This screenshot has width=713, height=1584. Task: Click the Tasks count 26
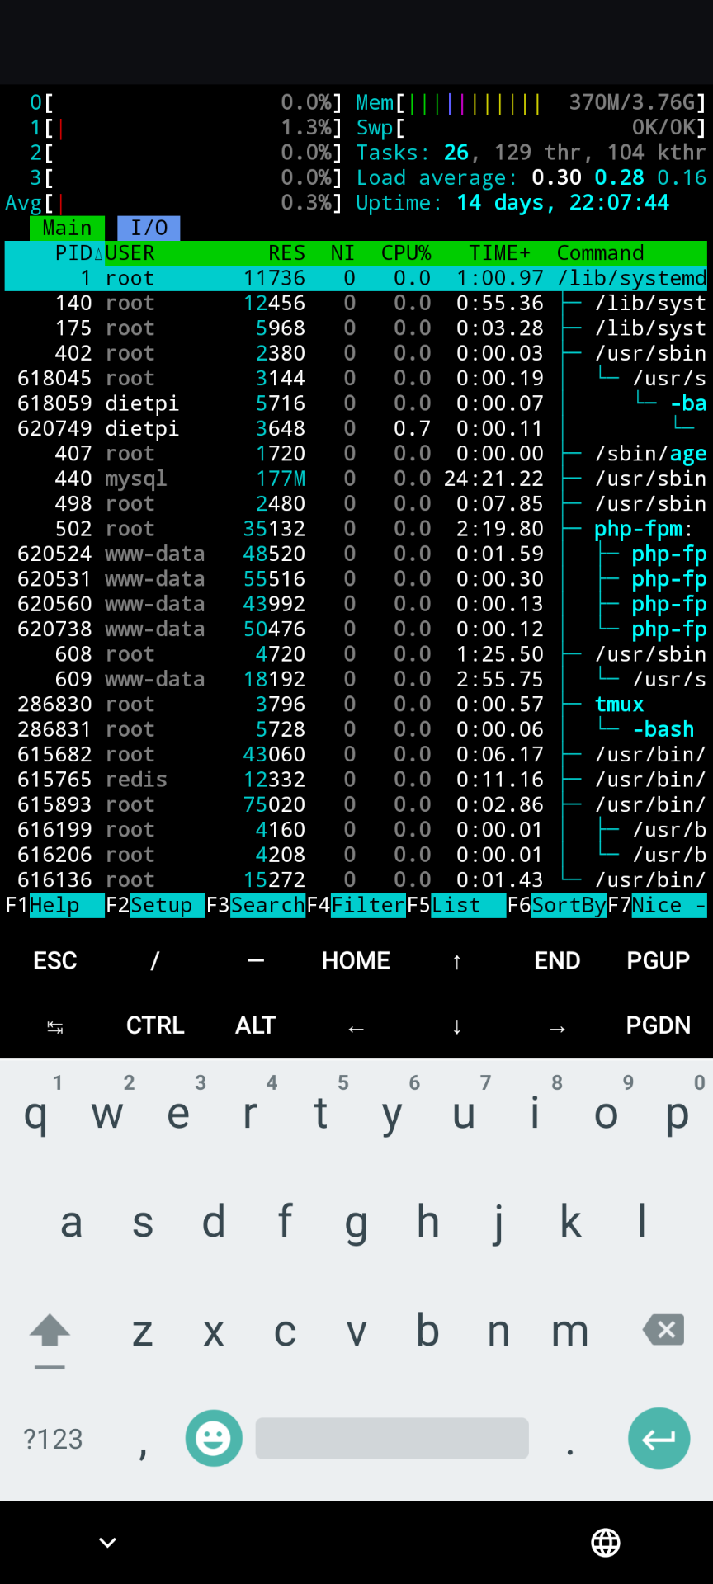tap(456, 153)
